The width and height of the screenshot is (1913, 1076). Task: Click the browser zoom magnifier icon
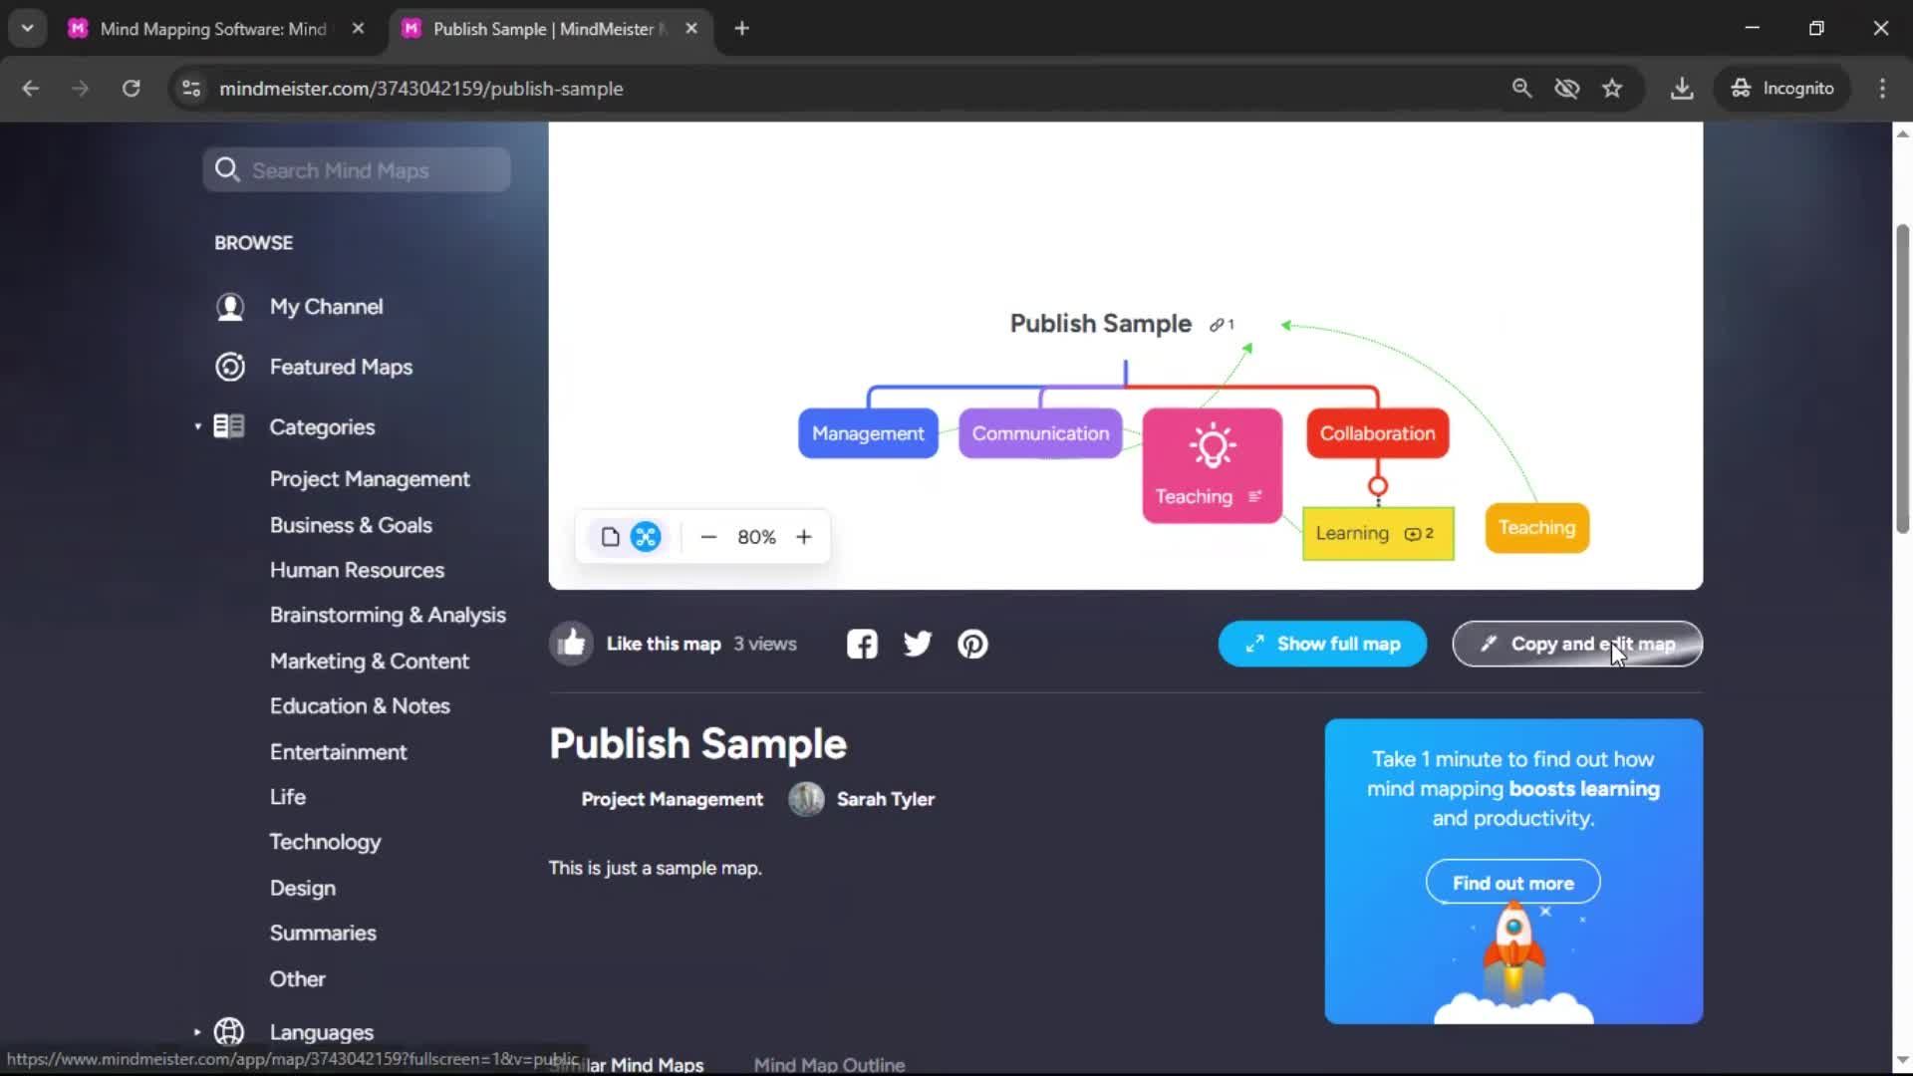[1521, 89]
